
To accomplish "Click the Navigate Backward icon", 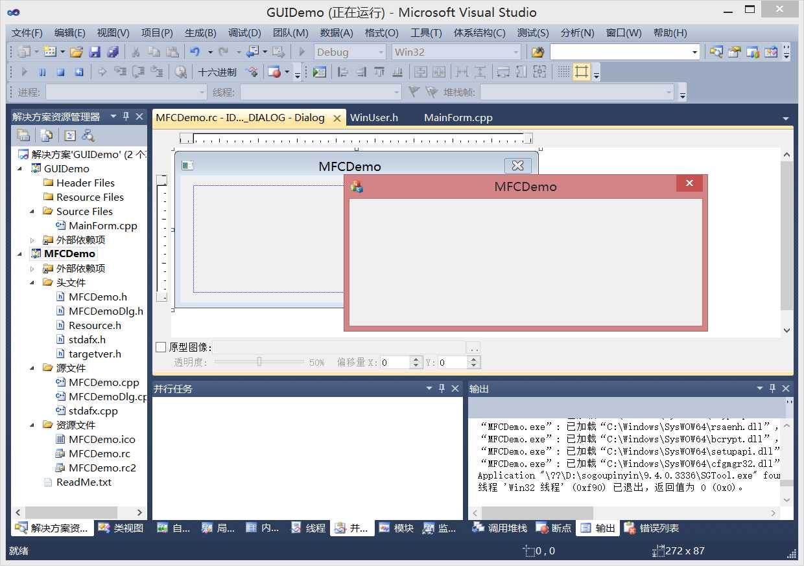I will pos(252,52).
